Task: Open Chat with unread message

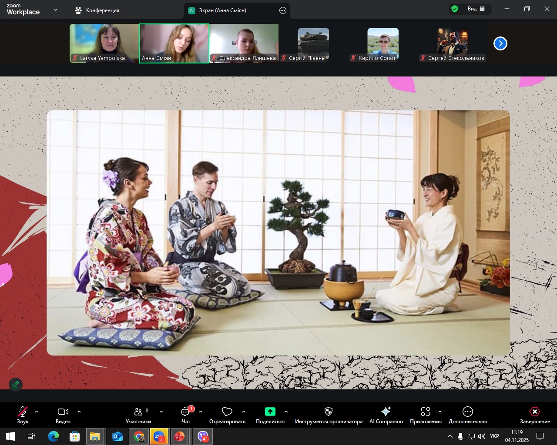Action: [186, 415]
